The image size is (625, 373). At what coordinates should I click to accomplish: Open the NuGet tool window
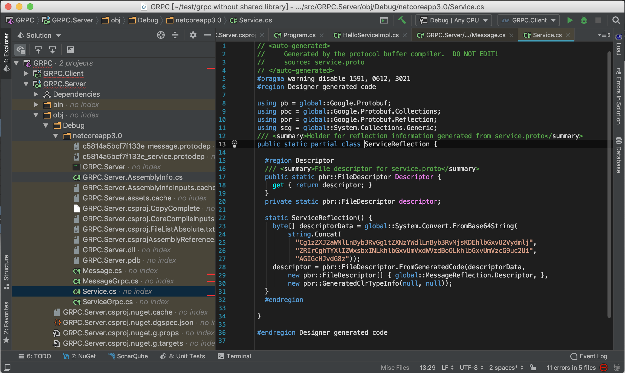(x=79, y=356)
